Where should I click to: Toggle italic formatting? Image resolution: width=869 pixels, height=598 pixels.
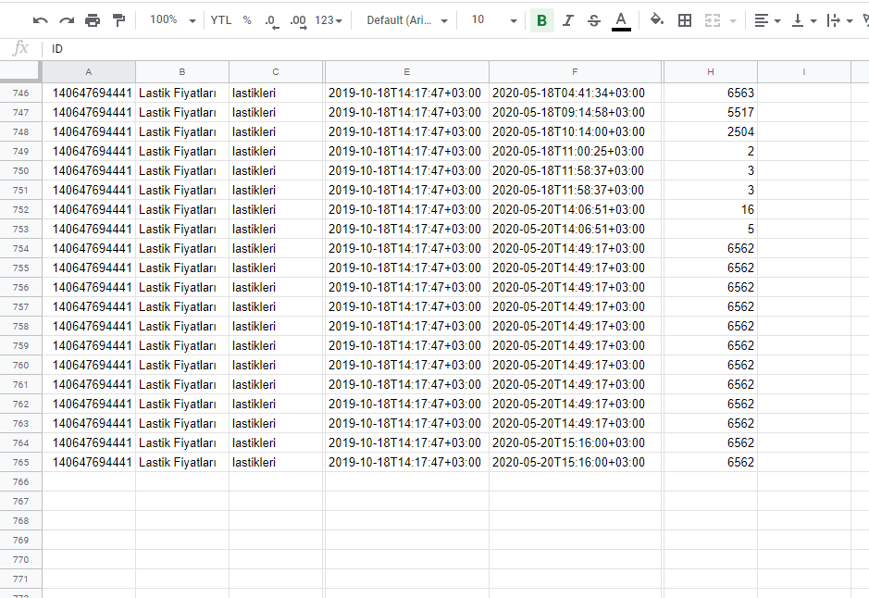tap(567, 20)
